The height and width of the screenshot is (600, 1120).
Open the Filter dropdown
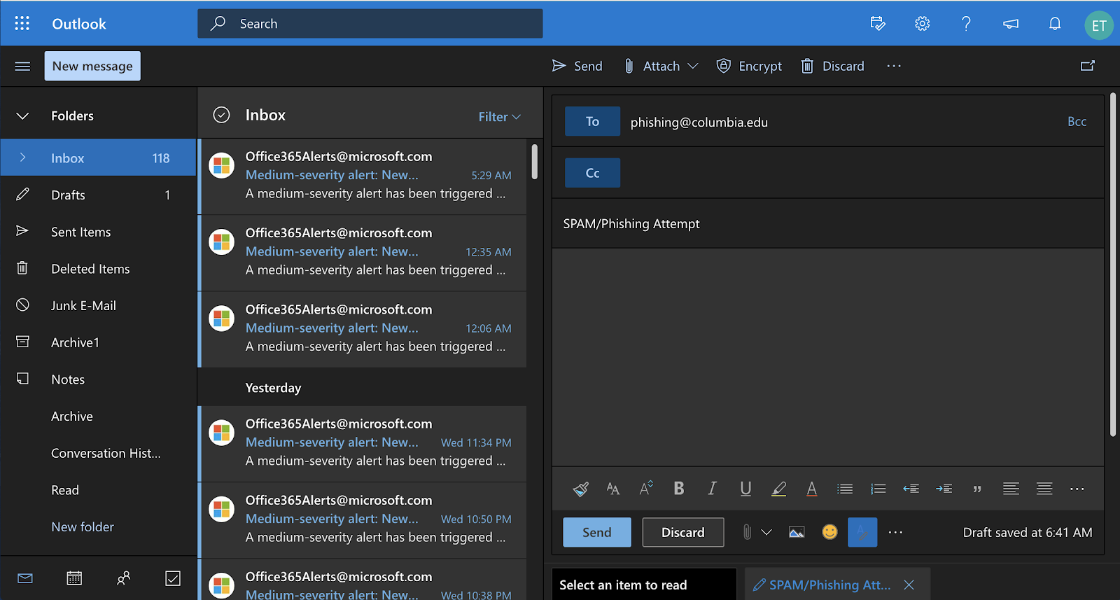(499, 116)
